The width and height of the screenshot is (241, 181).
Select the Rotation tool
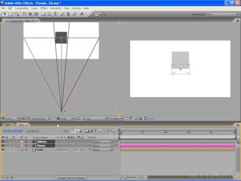pos(24,14)
